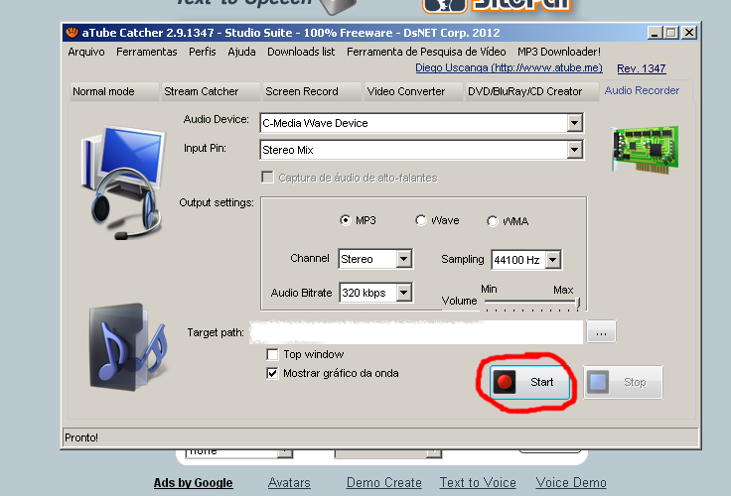This screenshot has width=731, height=496.
Task: Expand the Audio Bitrate 320 kbps dropdown
Action: point(403,293)
